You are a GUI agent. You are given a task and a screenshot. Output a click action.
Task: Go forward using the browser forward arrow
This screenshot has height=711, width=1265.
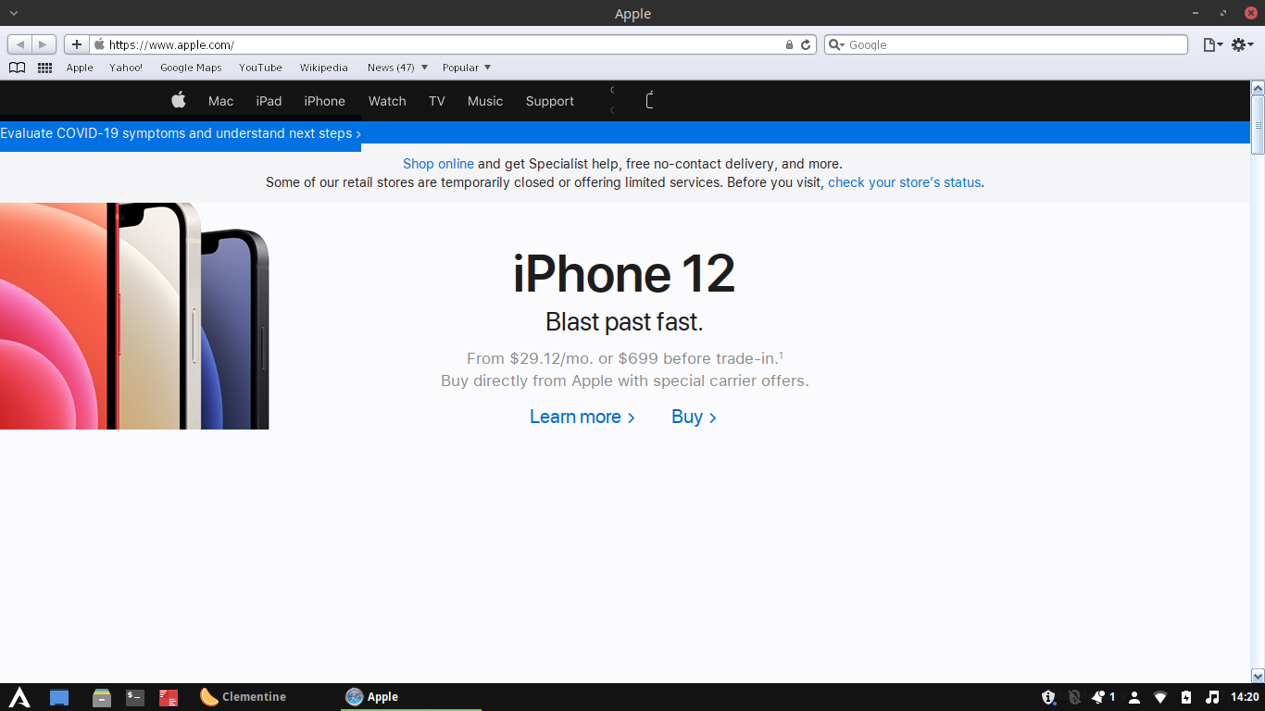[x=44, y=44]
